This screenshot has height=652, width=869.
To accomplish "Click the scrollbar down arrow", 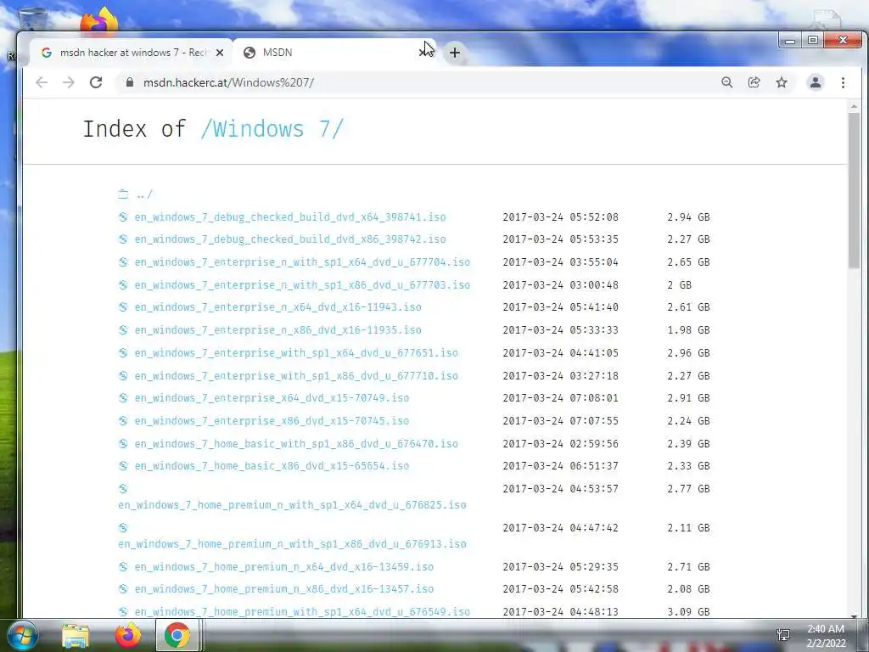I will click(854, 615).
